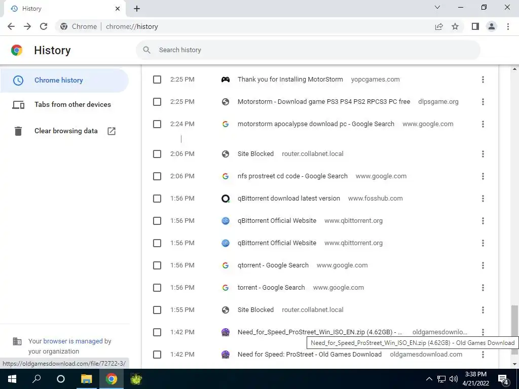
Task: Click the taskbar clock showing 3:38 PM
Action: point(475,379)
